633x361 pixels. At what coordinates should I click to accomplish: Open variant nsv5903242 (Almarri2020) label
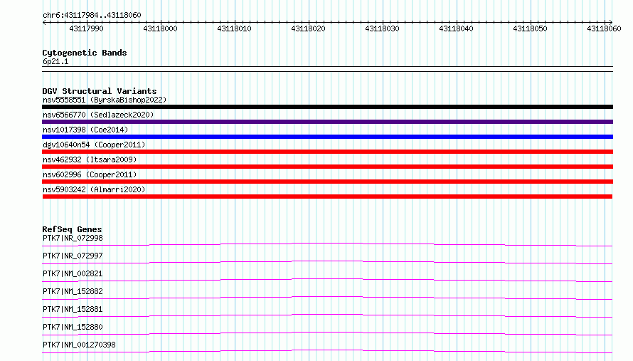pos(94,189)
